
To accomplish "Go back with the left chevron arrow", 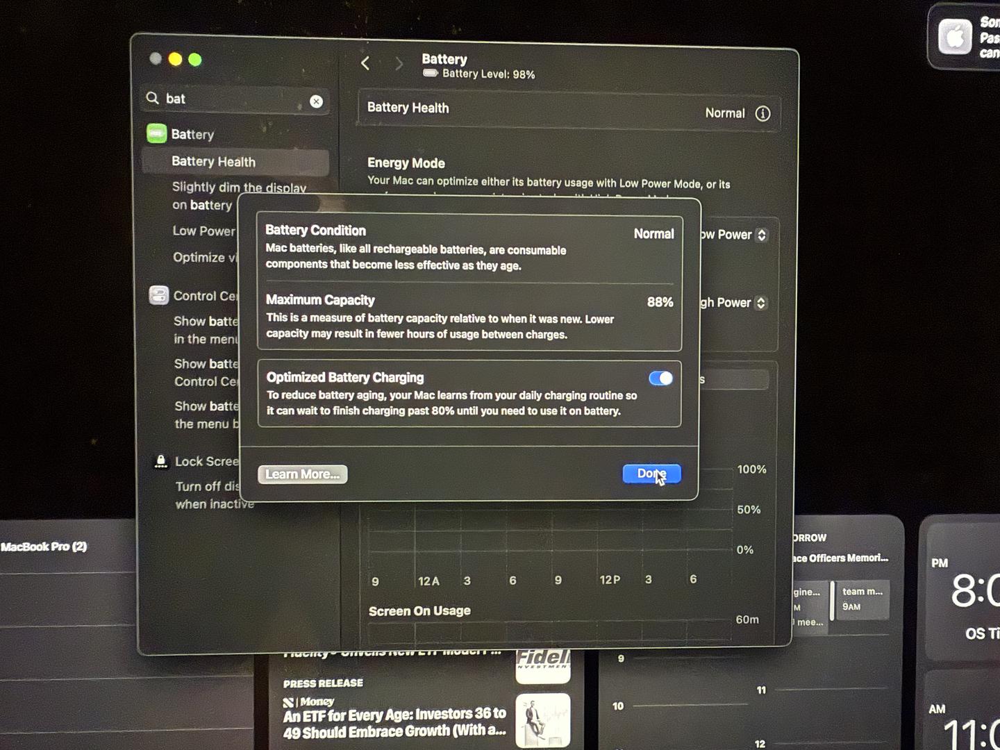I will [x=365, y=64].
